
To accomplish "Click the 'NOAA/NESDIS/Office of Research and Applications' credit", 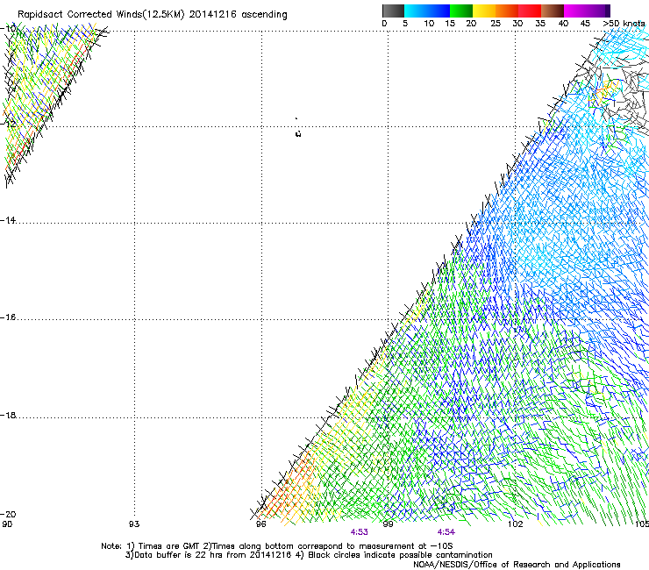I will [x=517, y=565].
